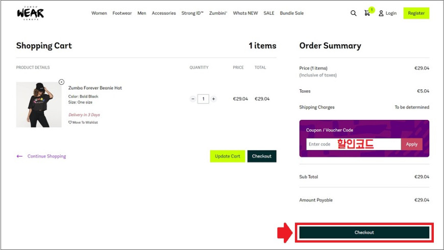Increase quantity with the plus button

click(x=213, y=99)
